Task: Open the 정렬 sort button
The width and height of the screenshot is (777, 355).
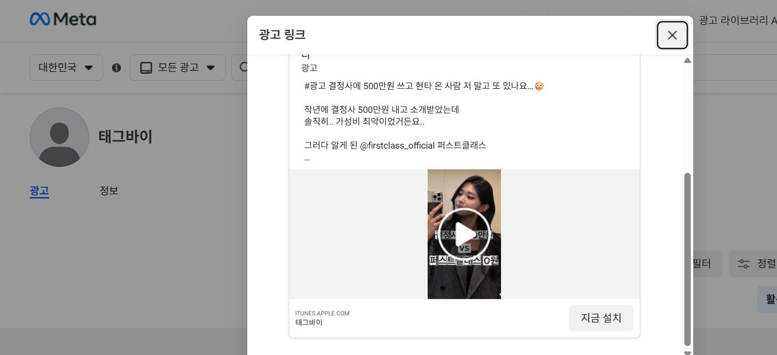Action: click(754, 263)
